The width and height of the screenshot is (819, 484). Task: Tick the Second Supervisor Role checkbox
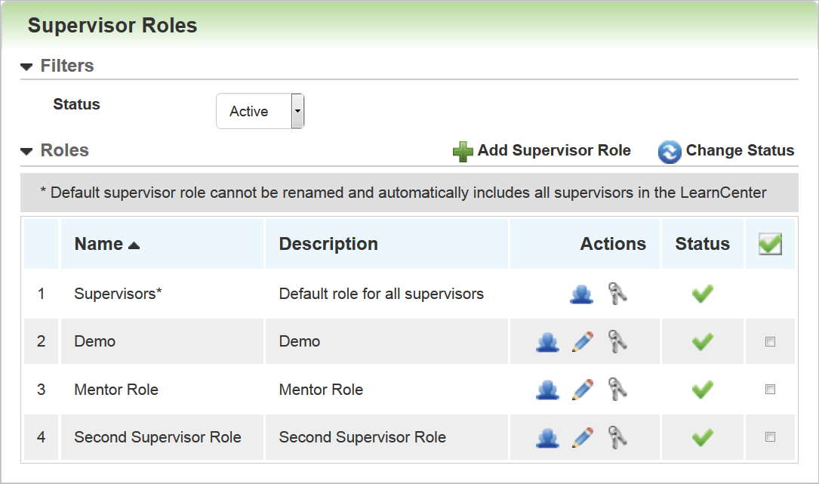tap(770, 437)
